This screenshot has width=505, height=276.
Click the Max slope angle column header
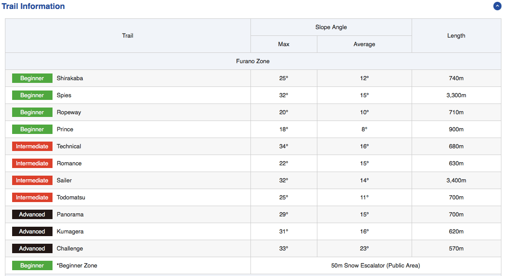coord(284,44)
